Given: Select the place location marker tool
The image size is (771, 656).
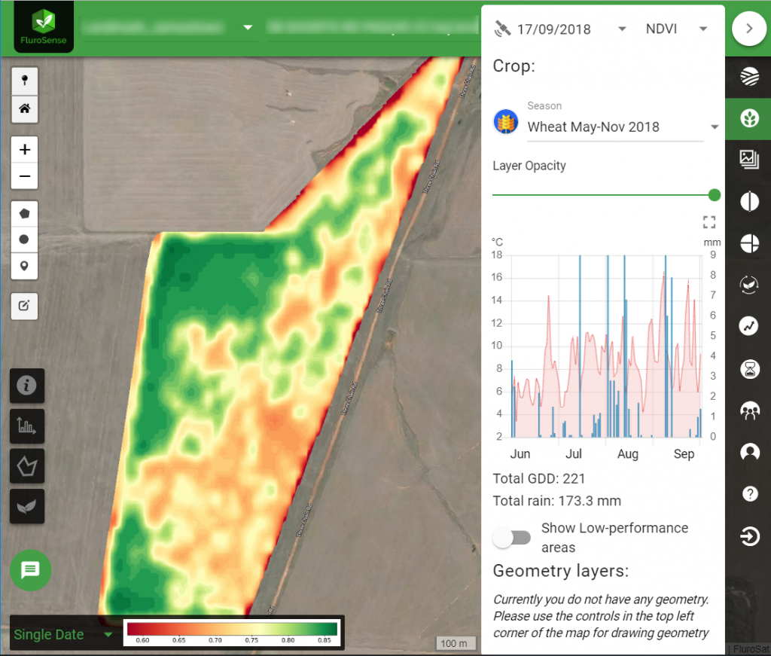Looking at the screenshot, I should 25,266.
